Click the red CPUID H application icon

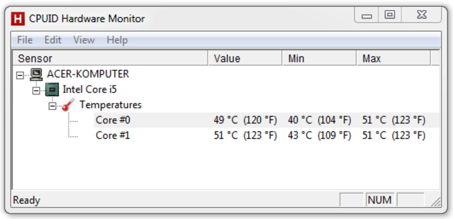(18, 19)
